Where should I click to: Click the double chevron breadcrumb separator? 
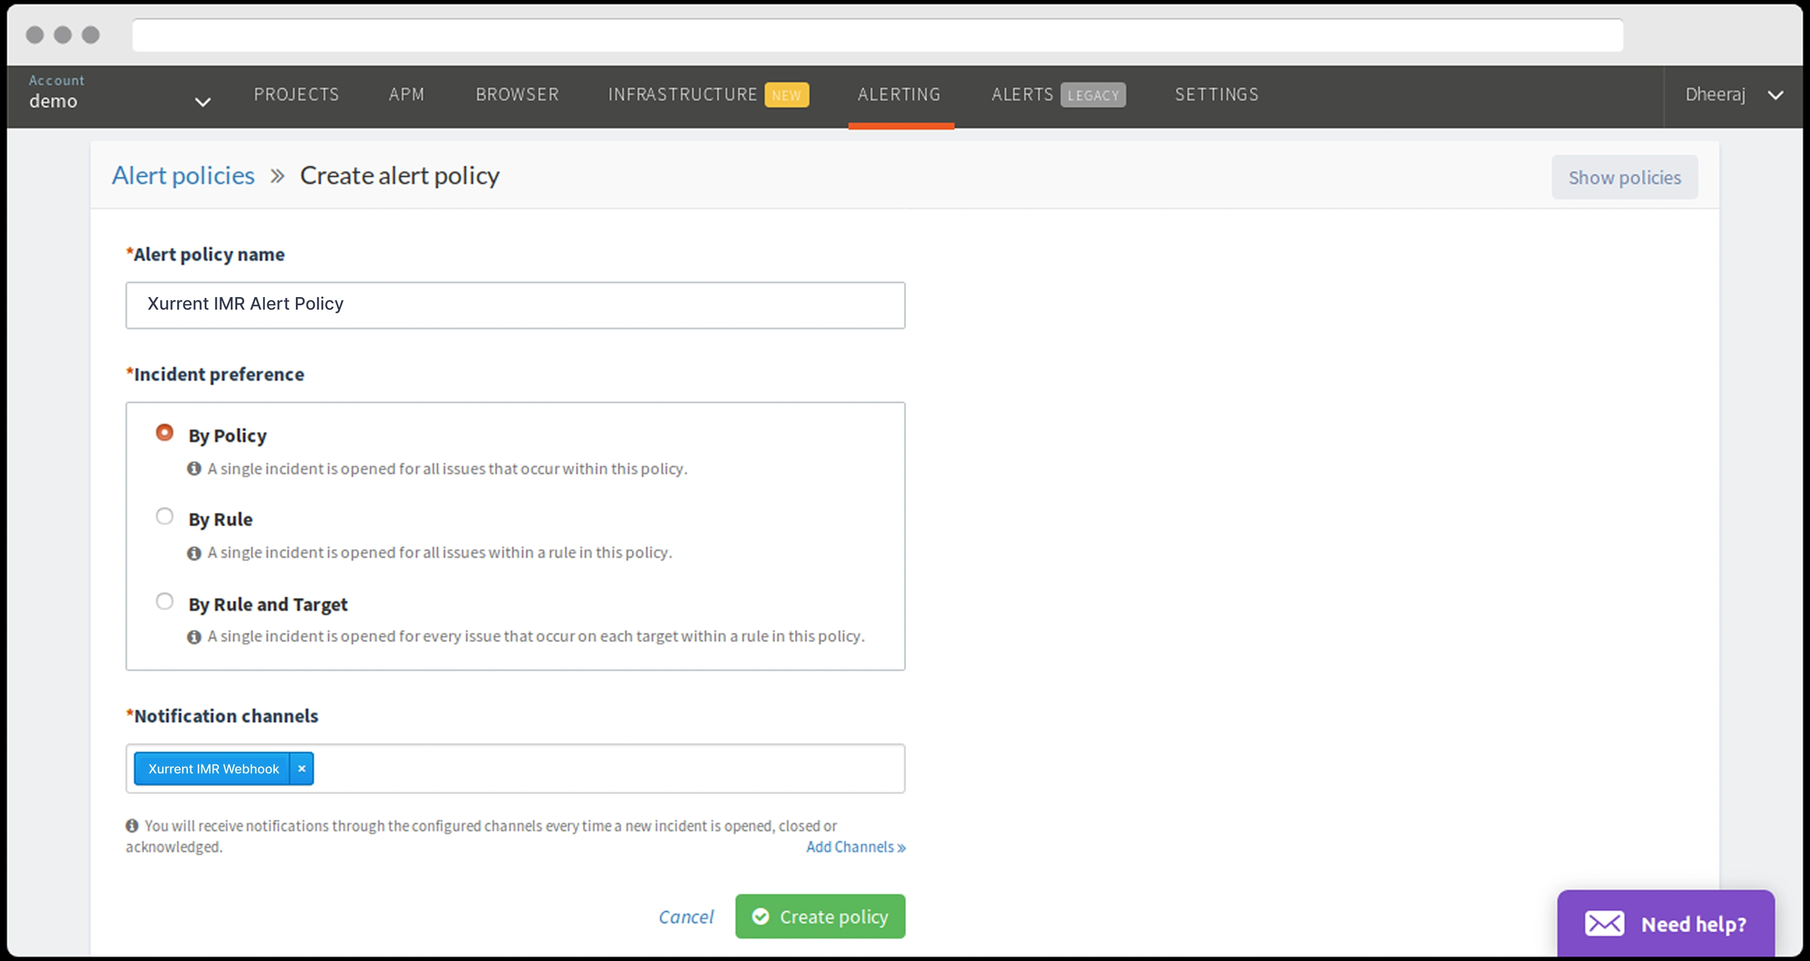click(278, 176)
